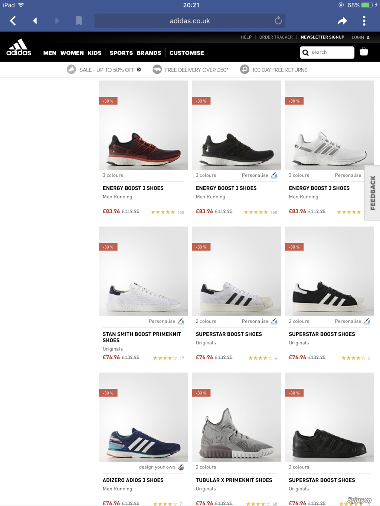Open the MEN menu

click(x=50, y=53)
